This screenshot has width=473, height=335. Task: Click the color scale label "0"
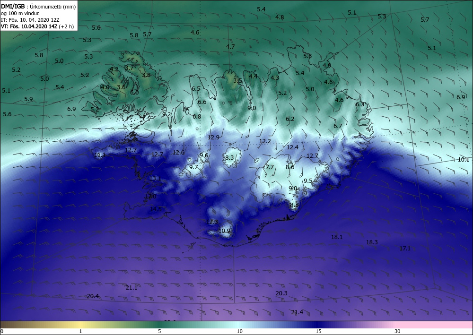[2, 331]
